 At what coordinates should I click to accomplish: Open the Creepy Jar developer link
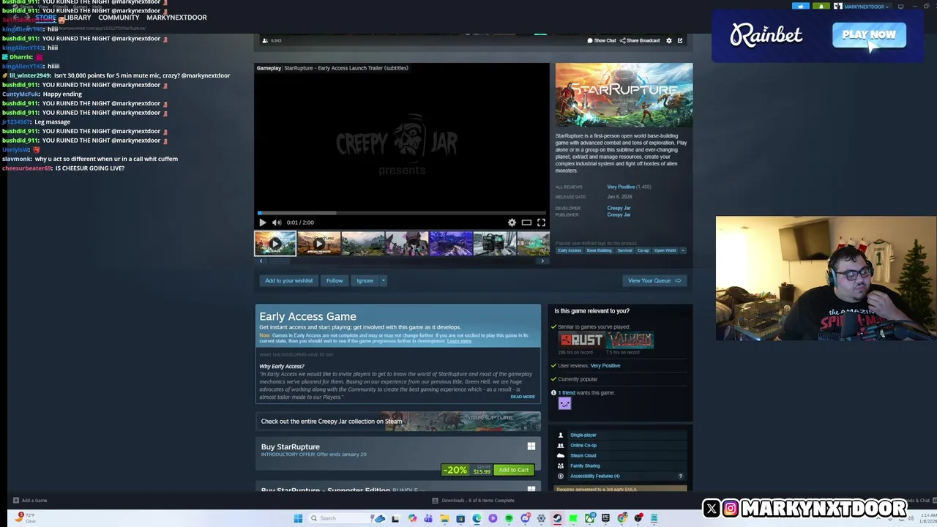(619, 208)
